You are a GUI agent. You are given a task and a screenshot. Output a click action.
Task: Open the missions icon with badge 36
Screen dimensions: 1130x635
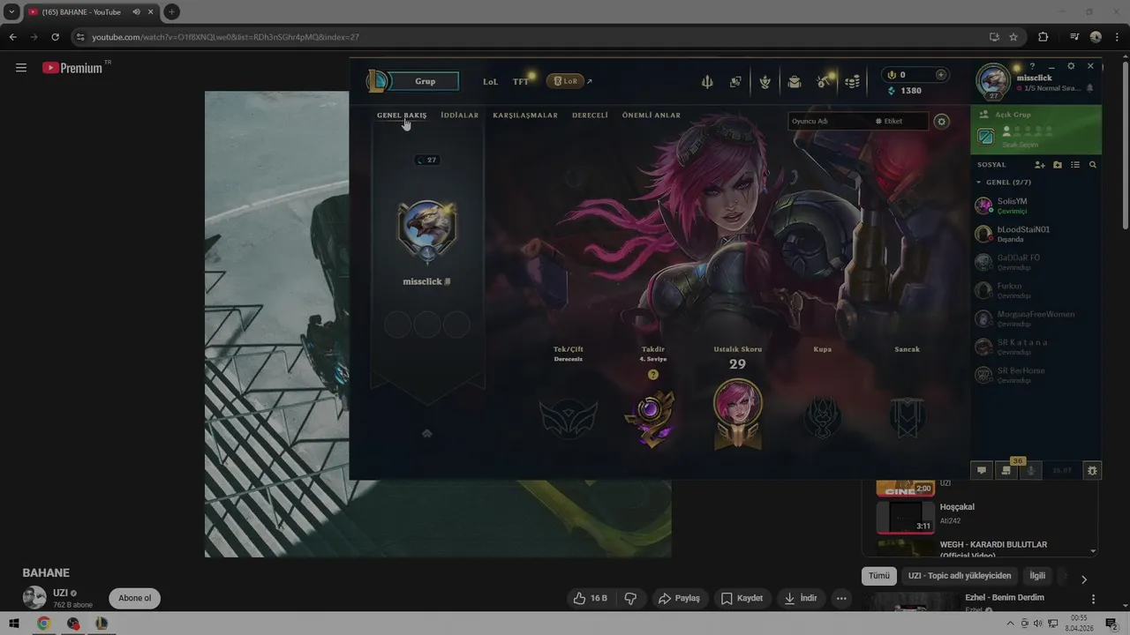click(x=1006, y=471)
